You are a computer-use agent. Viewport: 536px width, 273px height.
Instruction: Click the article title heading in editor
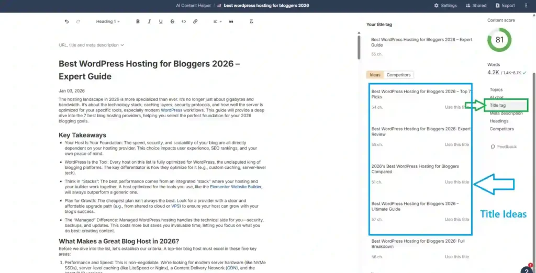click(x=149, y=70)
